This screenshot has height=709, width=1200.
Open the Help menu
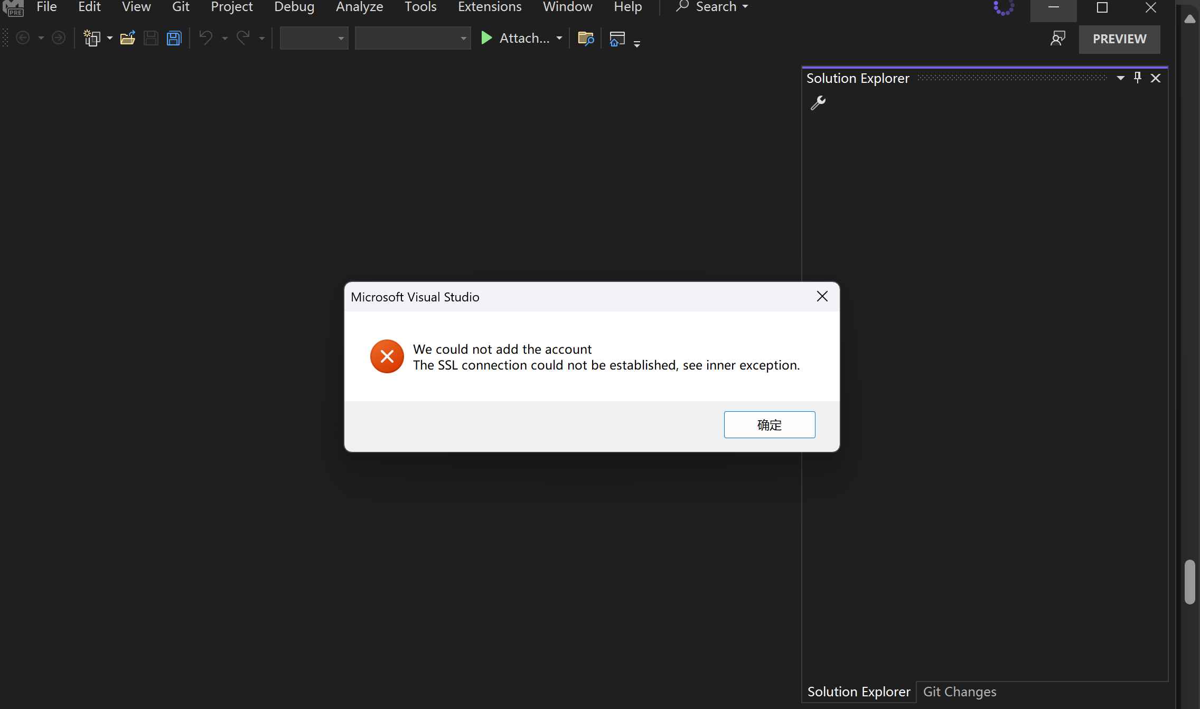[x=627, y=7]
